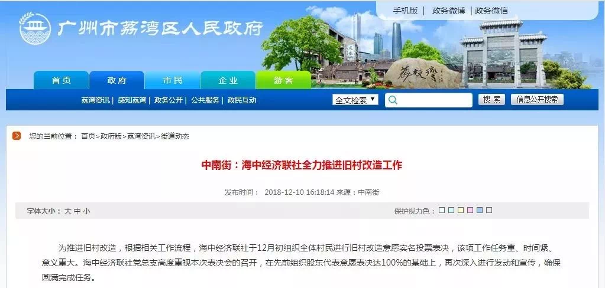Focus the search text input field
Image resolution: width=605 pixels, height=288 pixels.
(x=428, y=100)
